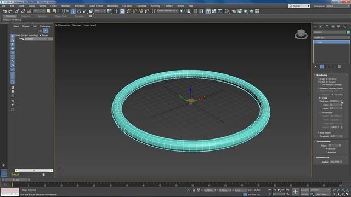Open the reference coordinate system View dropdown
Viewport: 351px width, 197px height.
[100, 11]
